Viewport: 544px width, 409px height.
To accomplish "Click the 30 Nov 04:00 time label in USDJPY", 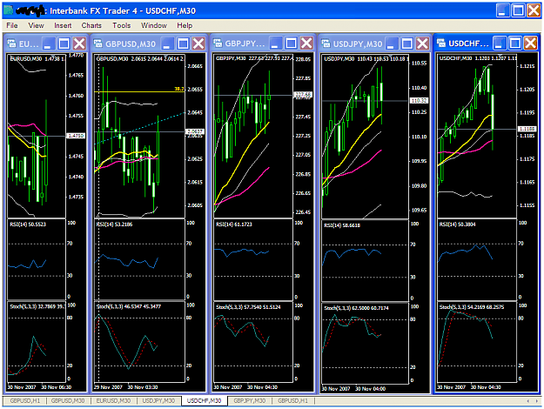I will pos(370,389).
